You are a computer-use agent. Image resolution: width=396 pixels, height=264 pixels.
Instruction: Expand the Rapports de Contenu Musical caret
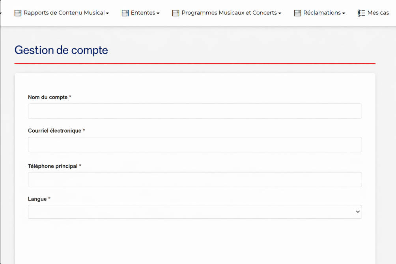[107, 13]
